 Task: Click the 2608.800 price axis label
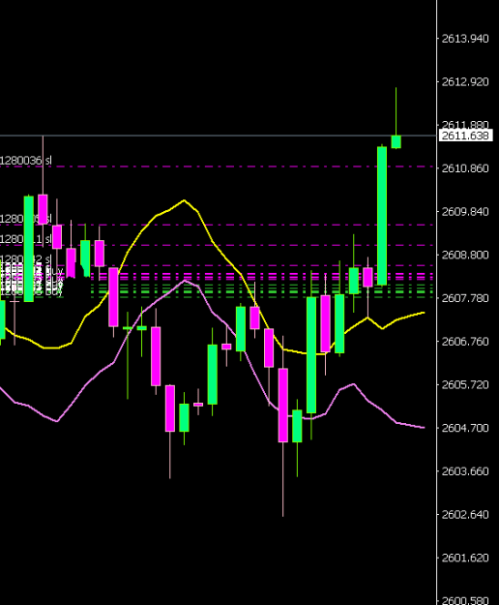pyautogui.click(x=465, y=255)
